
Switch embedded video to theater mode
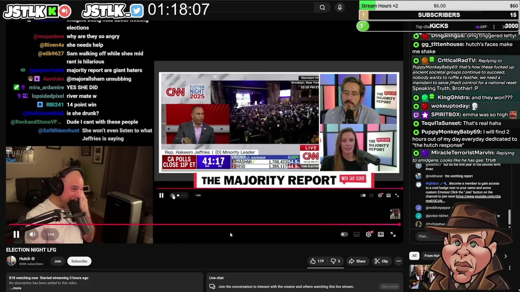tap(388, 195)
